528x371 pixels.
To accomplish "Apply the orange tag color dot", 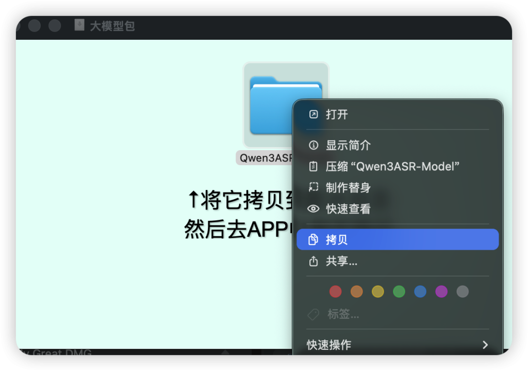I will click(357, 292).
